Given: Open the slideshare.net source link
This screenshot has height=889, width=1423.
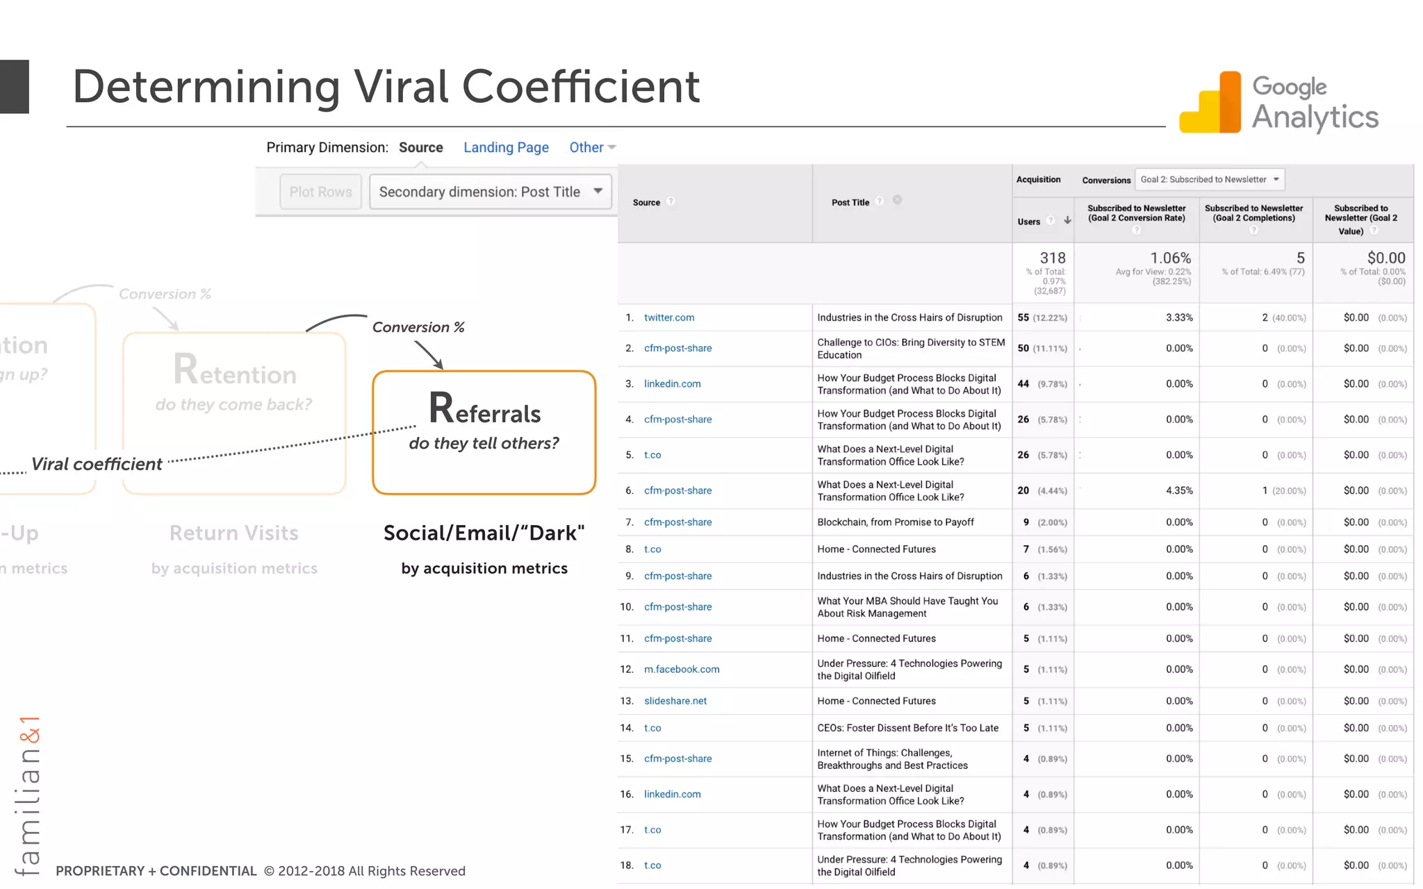Looking at the screenshot, I should coord(675,701).
